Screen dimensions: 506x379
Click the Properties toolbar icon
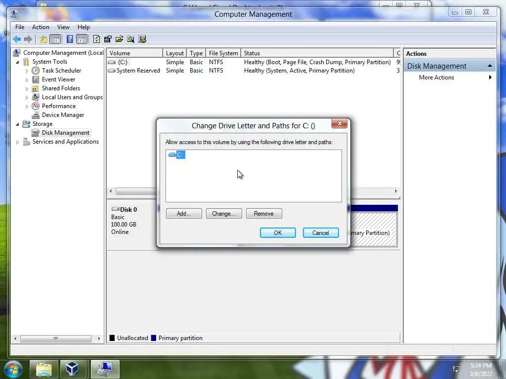tap(108, 39)
